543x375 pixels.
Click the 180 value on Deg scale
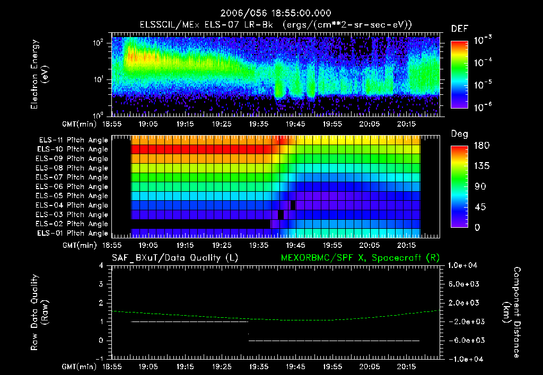click(482, 146)
